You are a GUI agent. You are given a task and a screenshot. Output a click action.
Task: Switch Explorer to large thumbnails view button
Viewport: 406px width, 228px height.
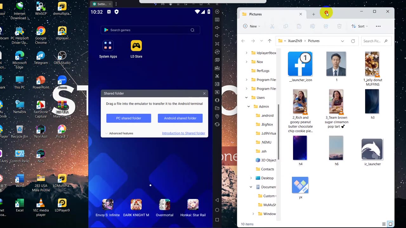coord(390,224)
